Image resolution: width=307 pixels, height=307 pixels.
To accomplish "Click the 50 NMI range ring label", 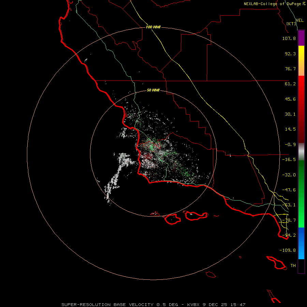I will point(153,90).
